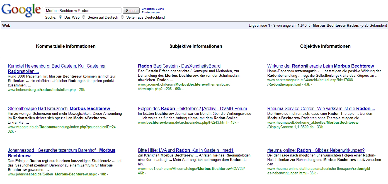Open the Stollentherapie Bad Kreuznach result
388x184 pixels.
61,108
